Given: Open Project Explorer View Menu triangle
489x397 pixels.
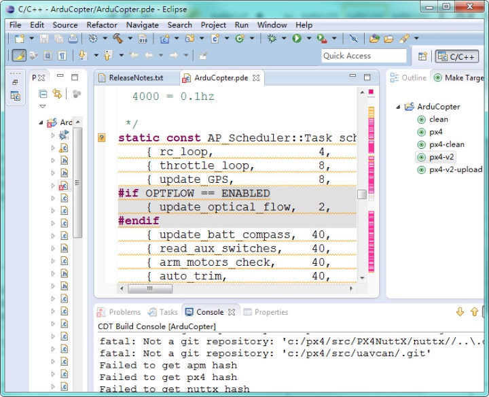Looking at the screenshot, I should tap(43, 107).
